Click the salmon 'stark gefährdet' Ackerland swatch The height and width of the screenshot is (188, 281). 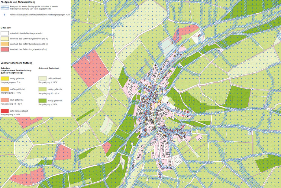[x=5, y=100]
